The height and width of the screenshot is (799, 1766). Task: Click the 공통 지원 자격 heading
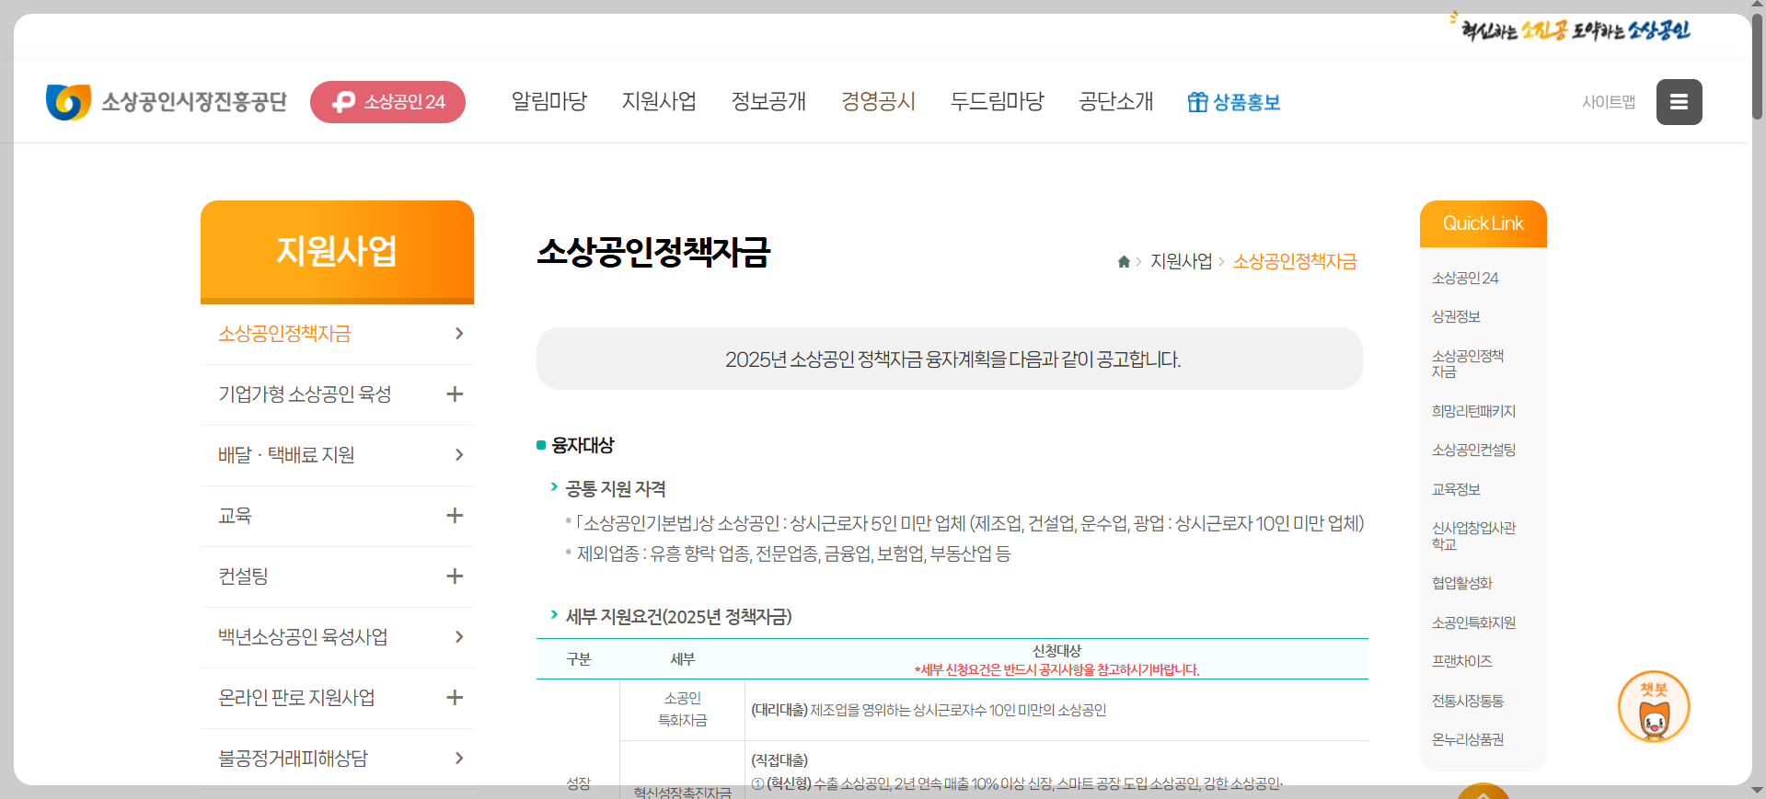point(615,489)
